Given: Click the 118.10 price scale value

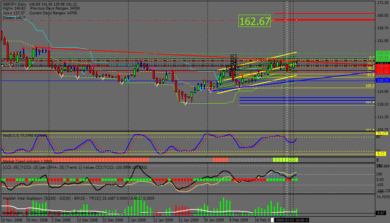Looking at the screenshot, I should pyautogui.click(x=383, y=104).
